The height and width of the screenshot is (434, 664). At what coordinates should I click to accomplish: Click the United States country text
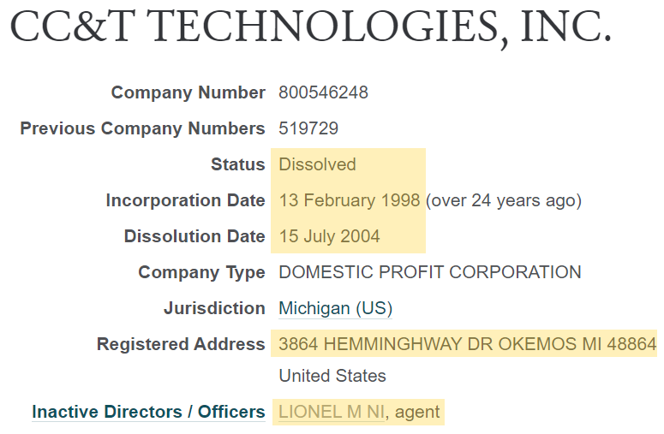tap(332, 376)
